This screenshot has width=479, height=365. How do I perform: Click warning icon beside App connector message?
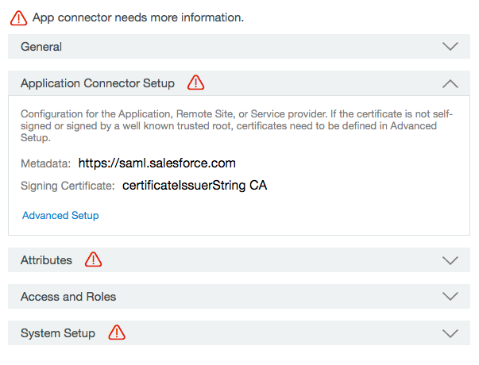18,17
